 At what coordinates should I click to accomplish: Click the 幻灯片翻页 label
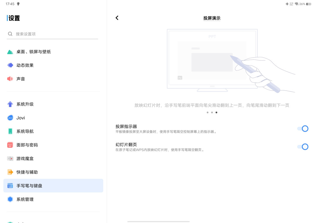click(x=126, y=145)
